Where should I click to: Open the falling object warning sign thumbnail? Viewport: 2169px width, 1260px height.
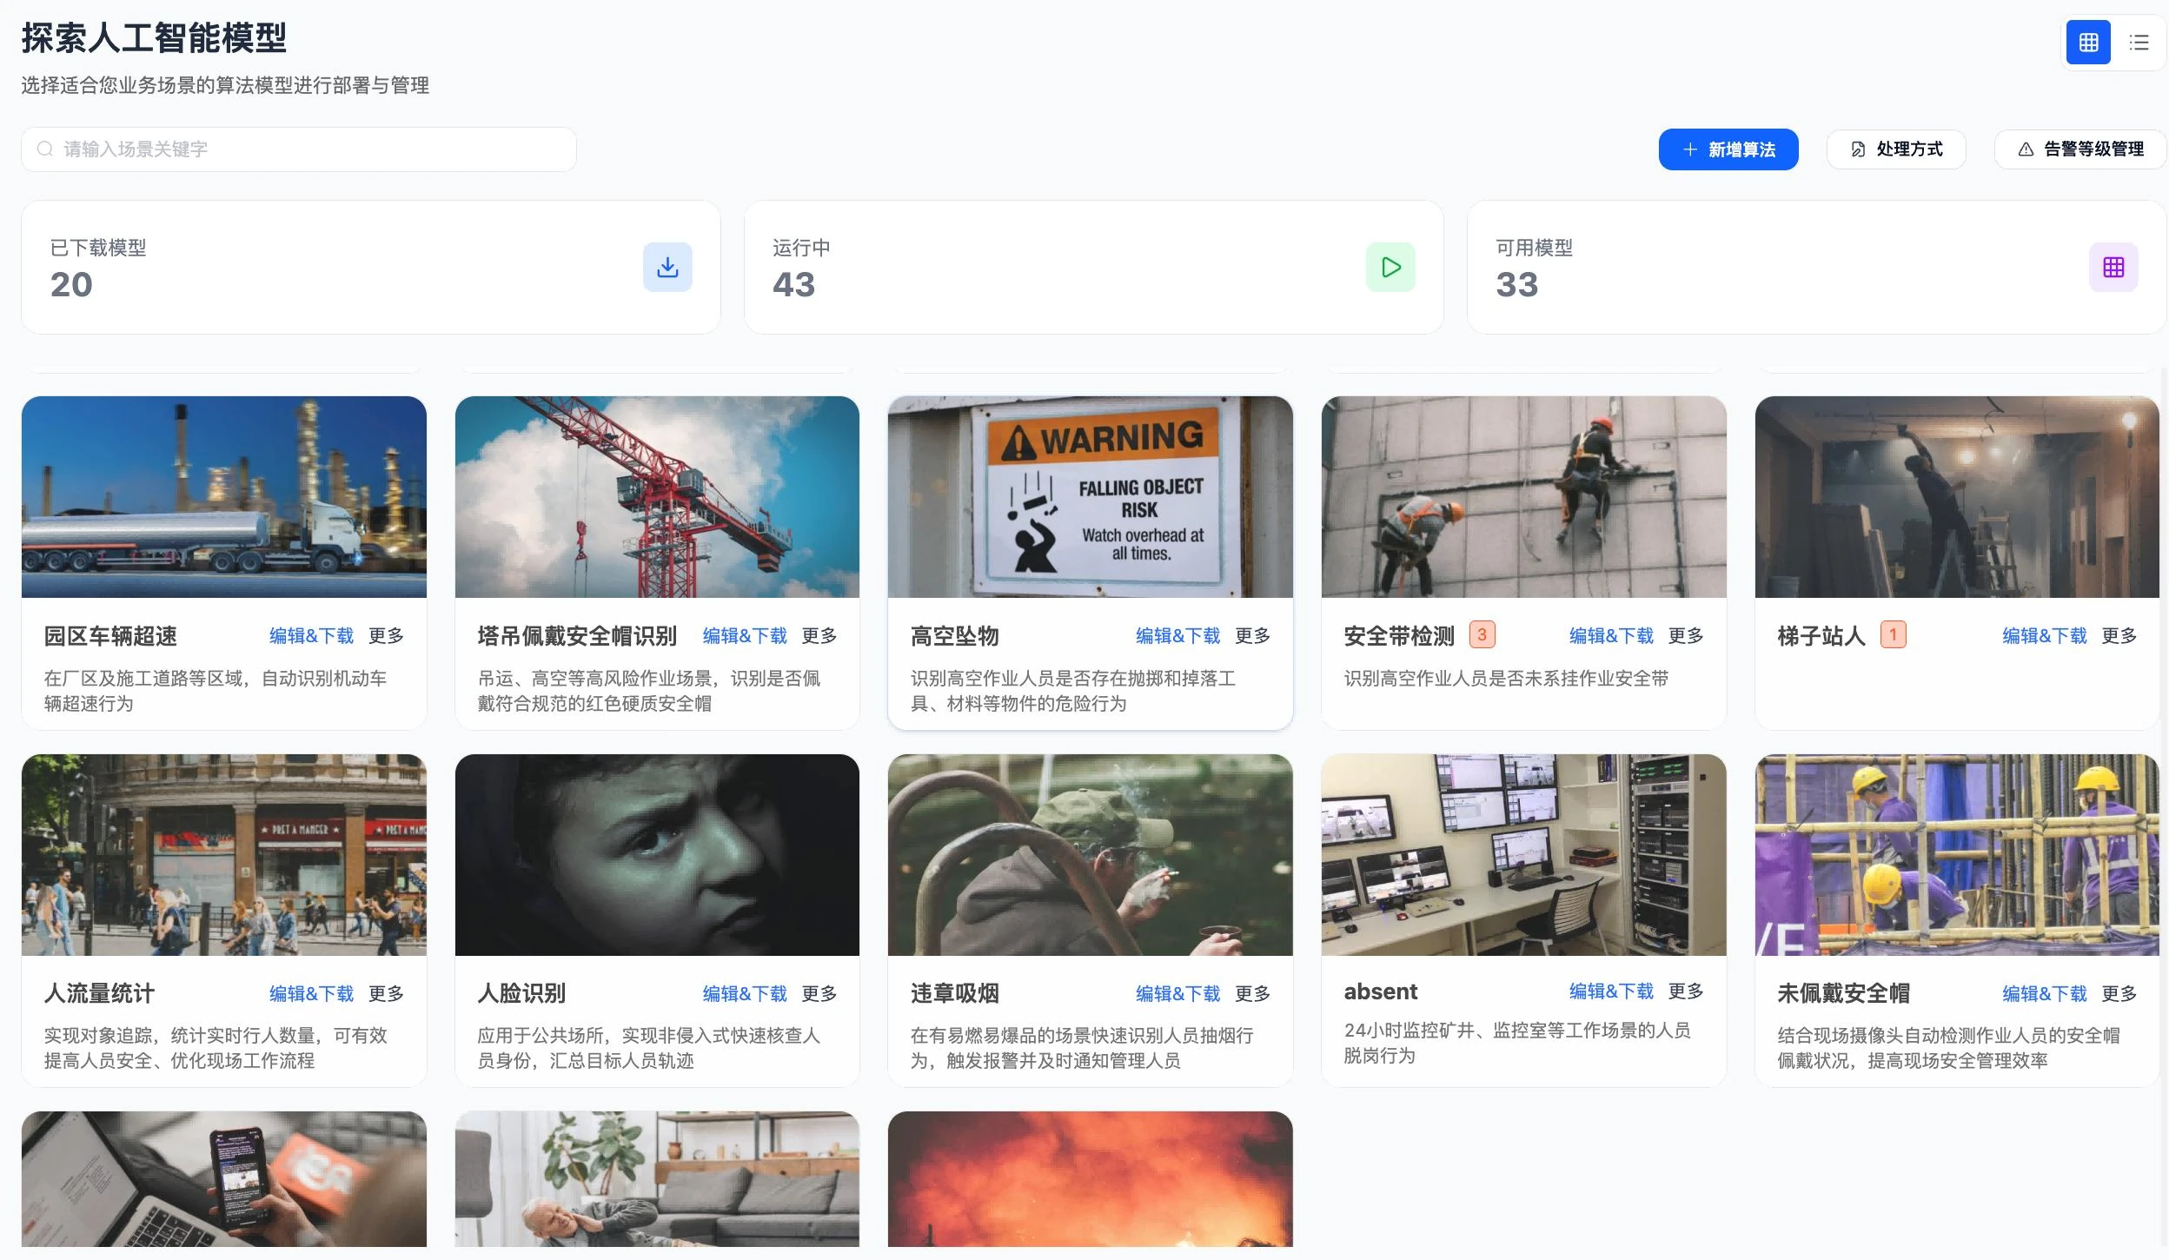(1091, 497)
